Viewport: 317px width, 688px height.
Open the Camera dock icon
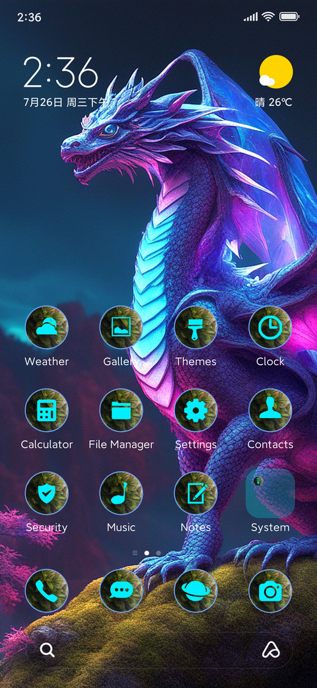[270, 591]
